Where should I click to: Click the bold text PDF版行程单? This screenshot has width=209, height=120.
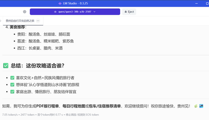pyautogui.click(x=47, y=106)
